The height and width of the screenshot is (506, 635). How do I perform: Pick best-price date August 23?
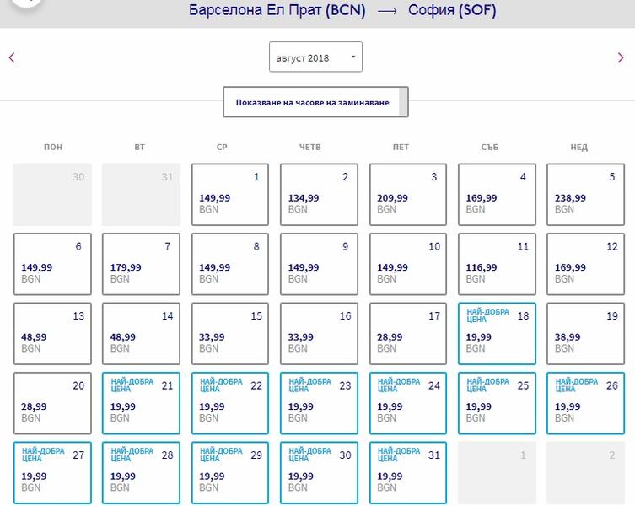319,403
